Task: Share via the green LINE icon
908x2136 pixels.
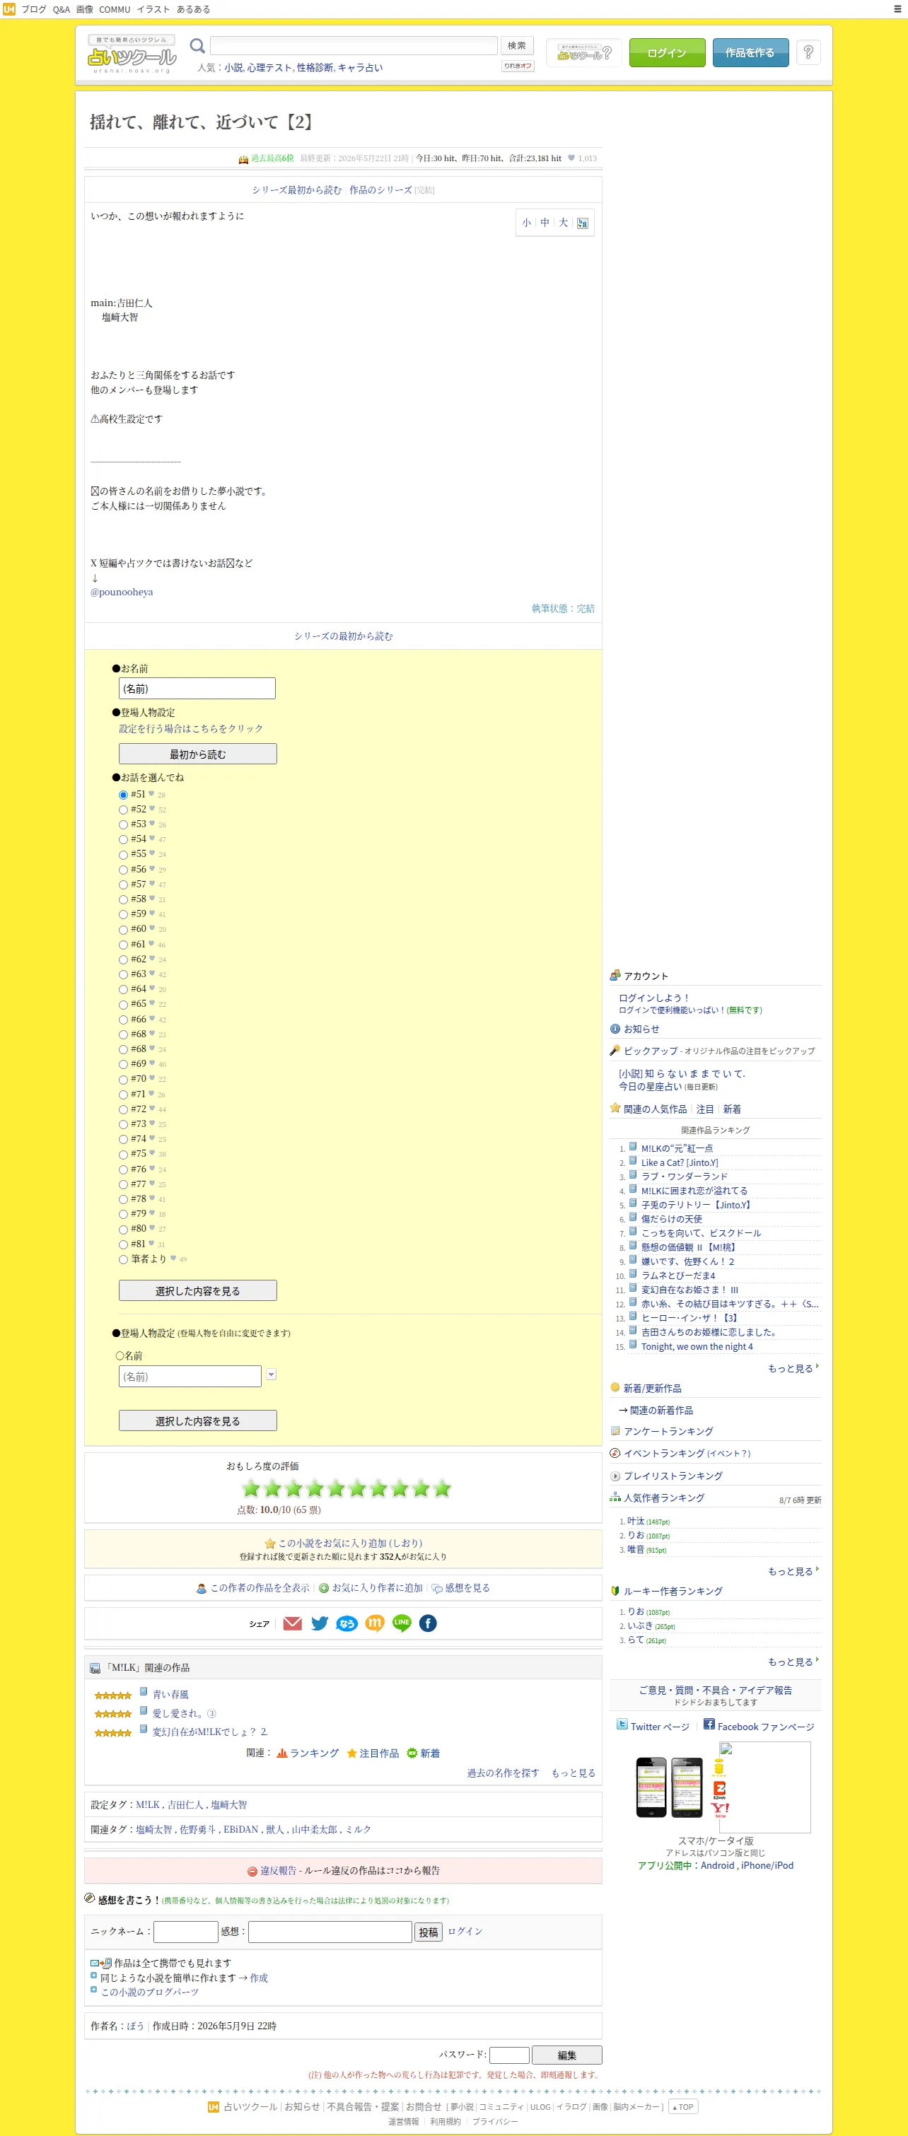Action: point(402,1623)
